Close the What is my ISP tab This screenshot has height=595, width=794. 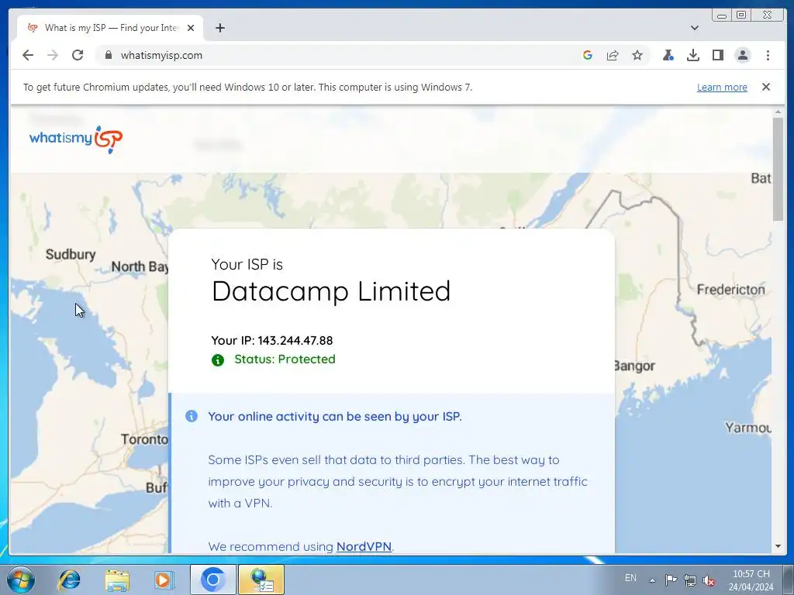pos(191,28)
